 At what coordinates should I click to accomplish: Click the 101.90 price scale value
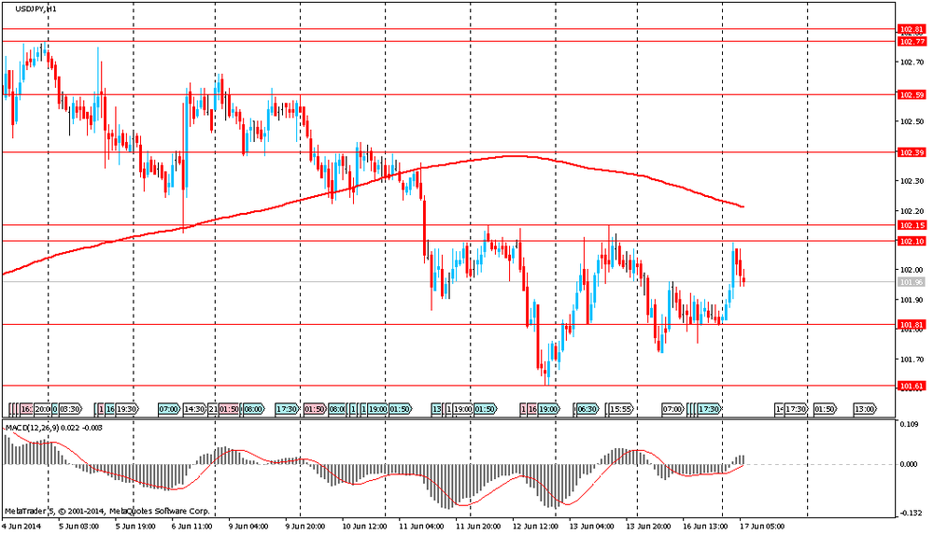(912, 300)
